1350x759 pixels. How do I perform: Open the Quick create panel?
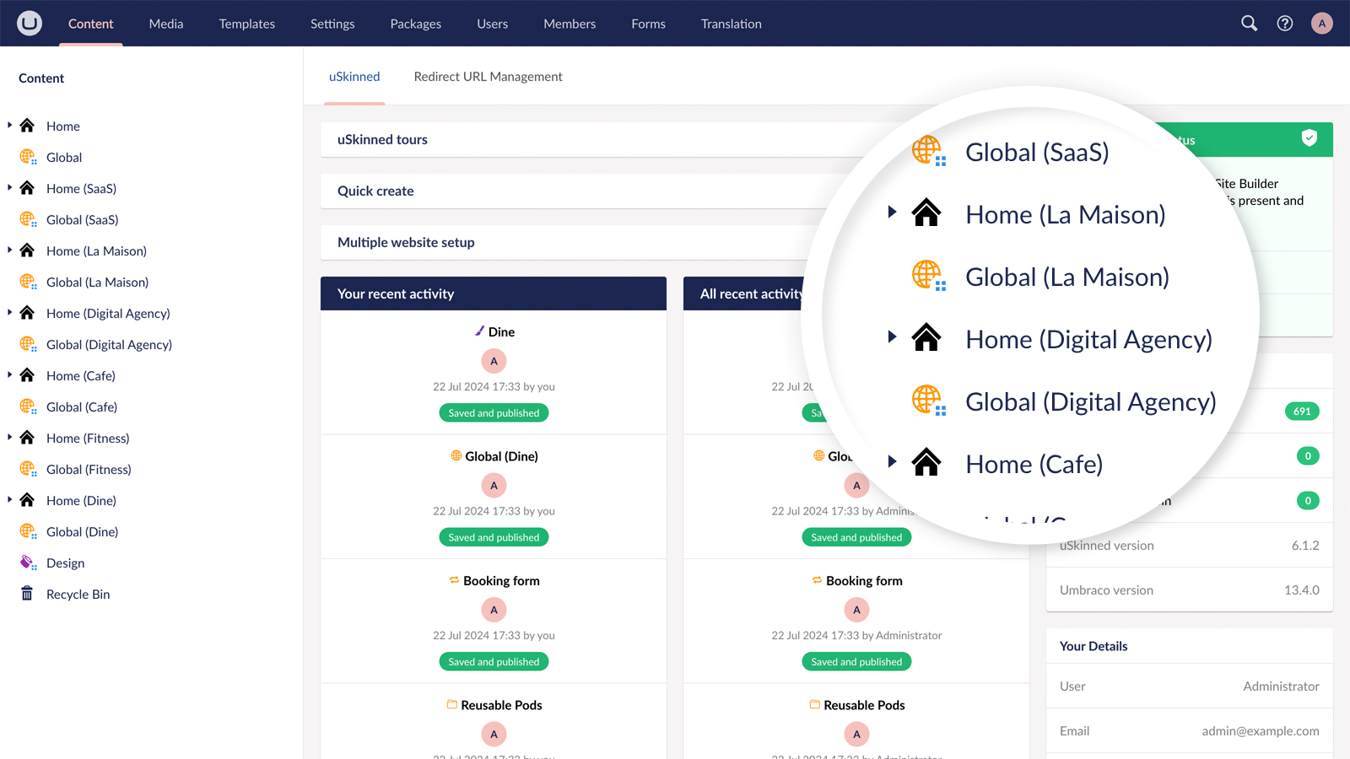(x=375, y=191)
